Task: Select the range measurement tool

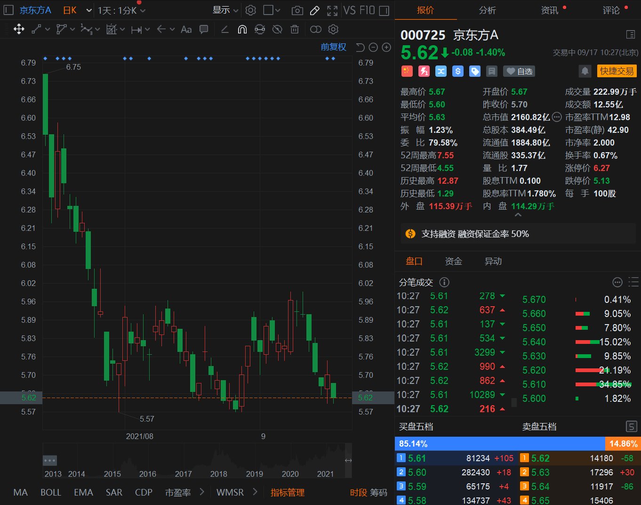Action: point(136,30)
